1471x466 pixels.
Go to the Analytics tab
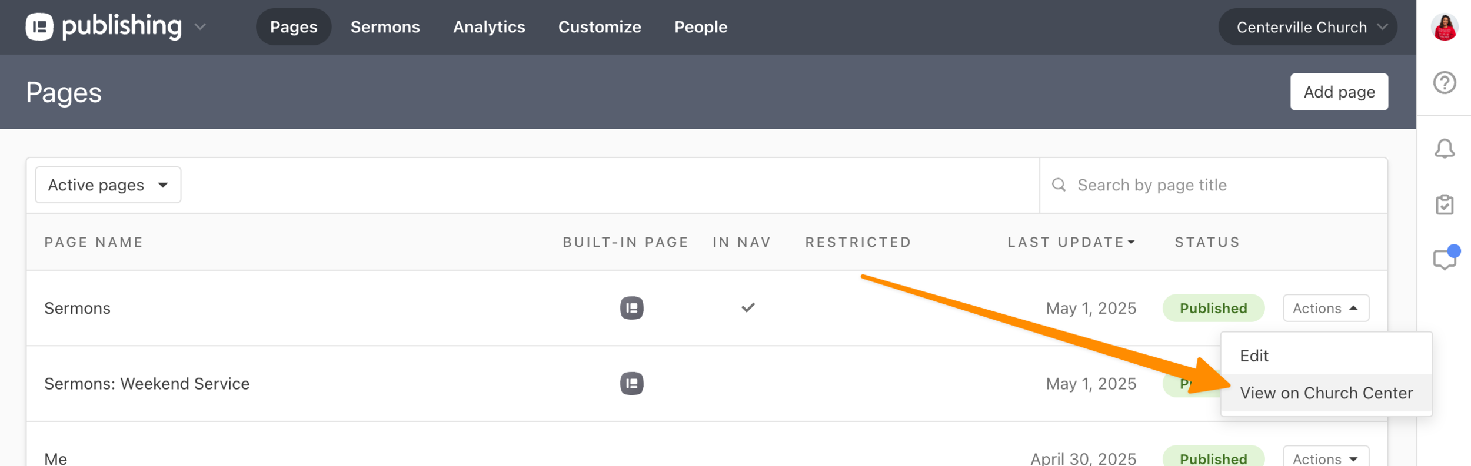(x=489, y=27)
